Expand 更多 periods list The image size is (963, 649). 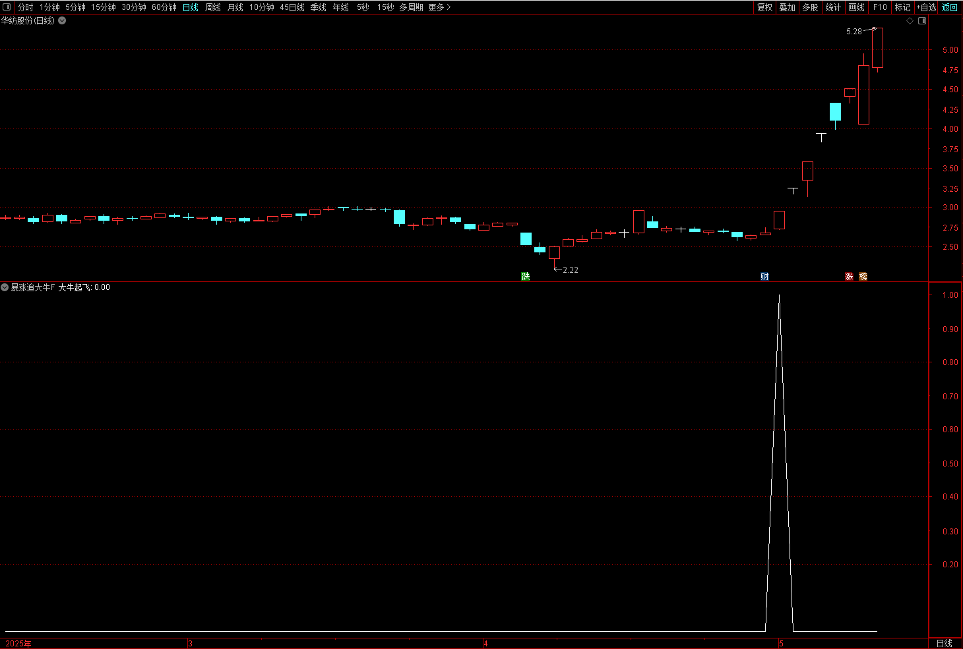[x=439, y=7]
